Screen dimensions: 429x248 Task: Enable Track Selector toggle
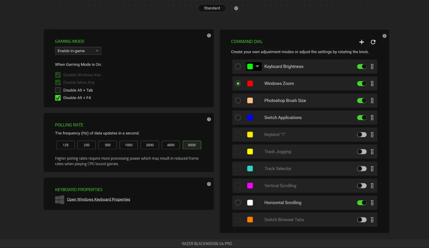click(x=362, y=169)
